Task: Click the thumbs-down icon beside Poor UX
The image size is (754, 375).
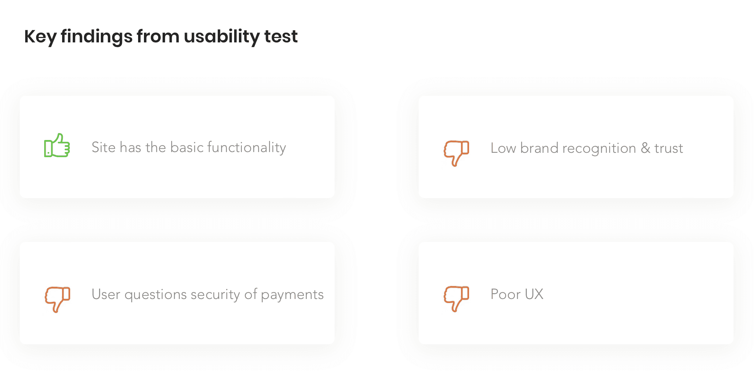Action: click(456, 299)
